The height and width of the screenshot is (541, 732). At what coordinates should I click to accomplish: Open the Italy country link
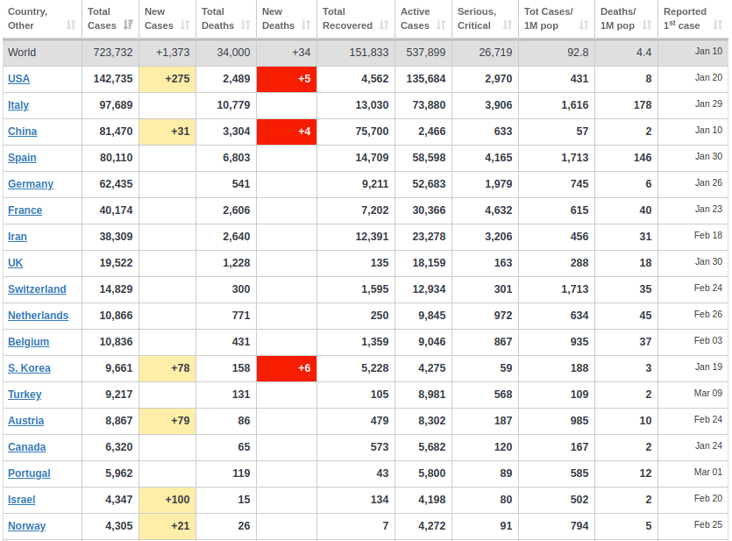(18, 105)
